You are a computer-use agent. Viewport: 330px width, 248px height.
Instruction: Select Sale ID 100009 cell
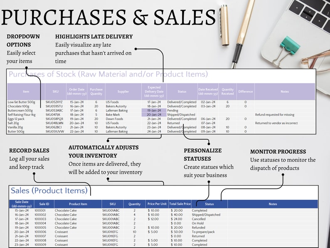click(40, 245)
